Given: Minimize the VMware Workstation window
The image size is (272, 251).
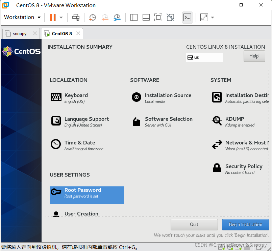Looking at the screenshot, I should (x=221, y=5).
